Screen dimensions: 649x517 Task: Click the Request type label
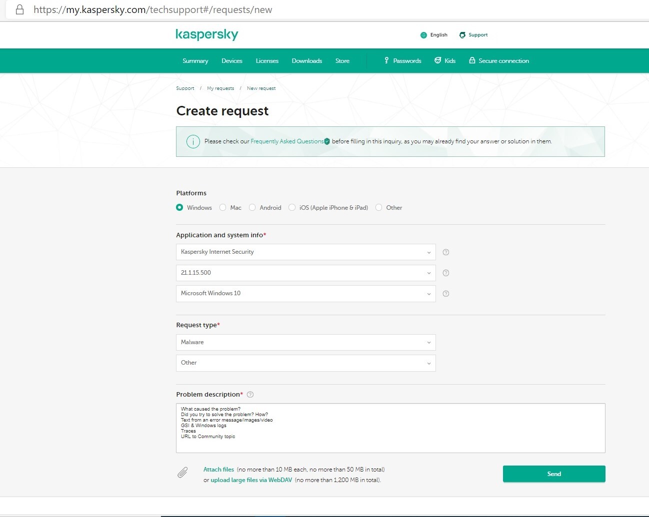tap(196, 325)
